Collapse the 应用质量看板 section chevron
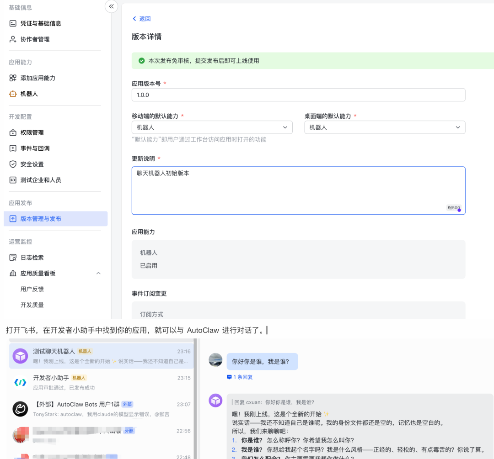This screenshot has height=459, width=494. [x=99, y=273]
